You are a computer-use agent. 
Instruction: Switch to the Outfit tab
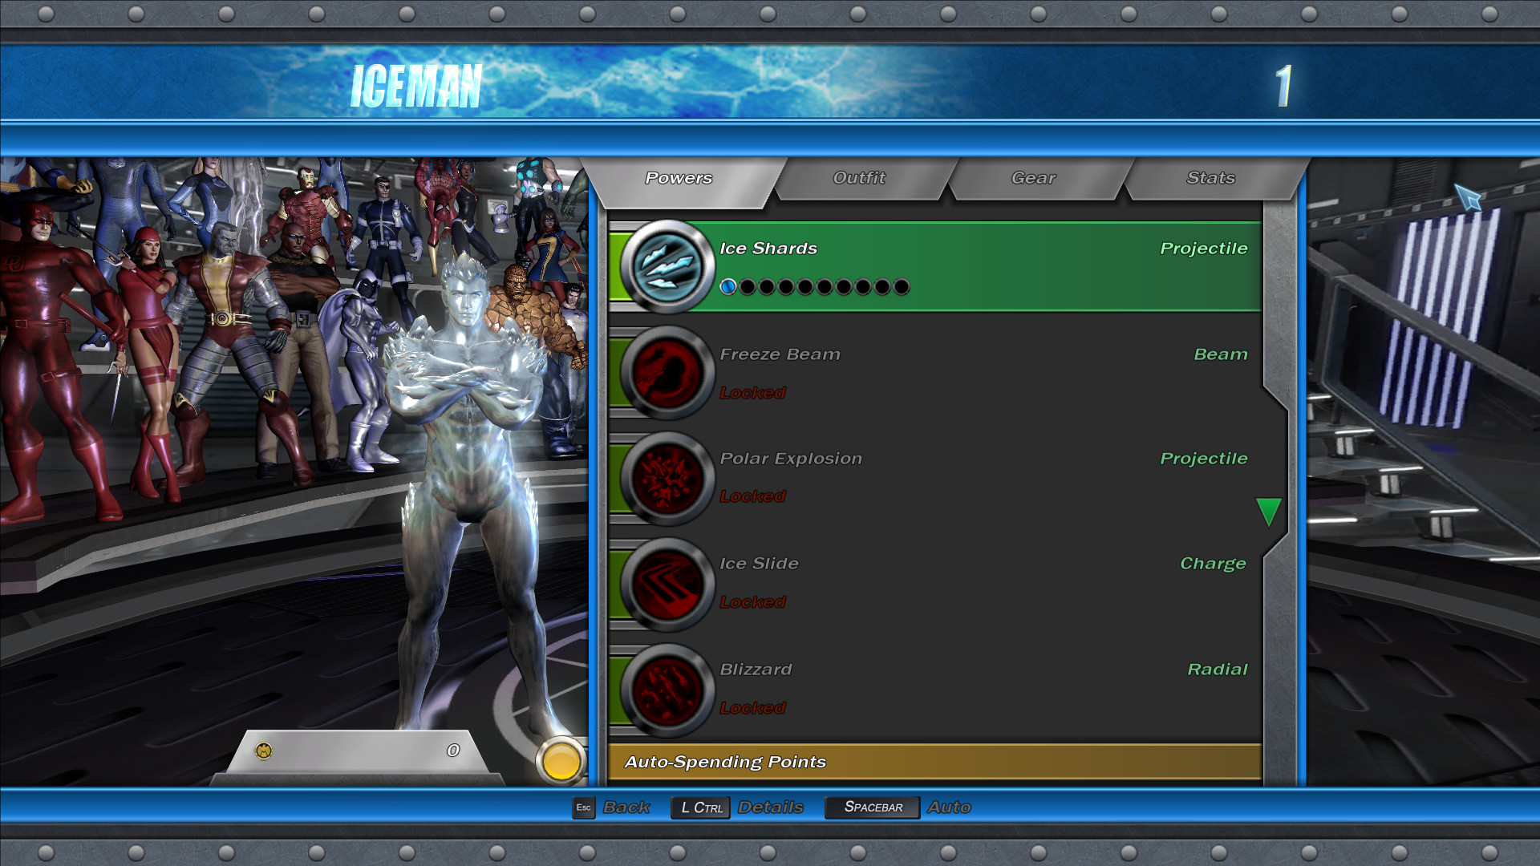tap(860, 178)
